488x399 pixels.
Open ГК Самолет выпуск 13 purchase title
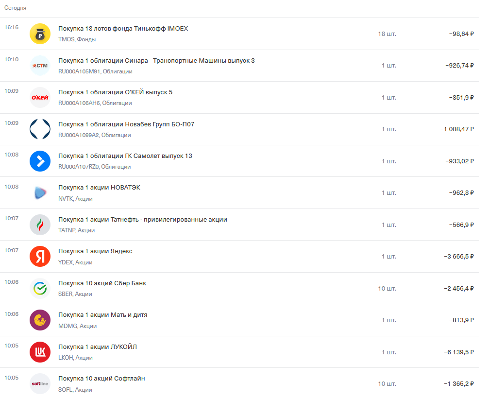point(125,156)
